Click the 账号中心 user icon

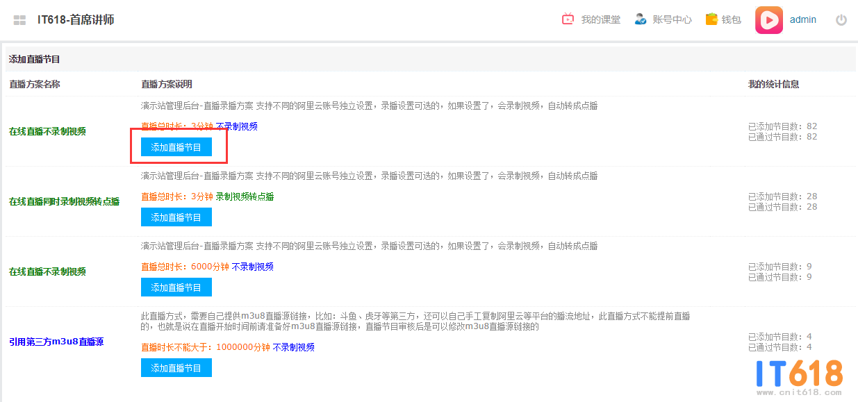[x=641, y=19]
